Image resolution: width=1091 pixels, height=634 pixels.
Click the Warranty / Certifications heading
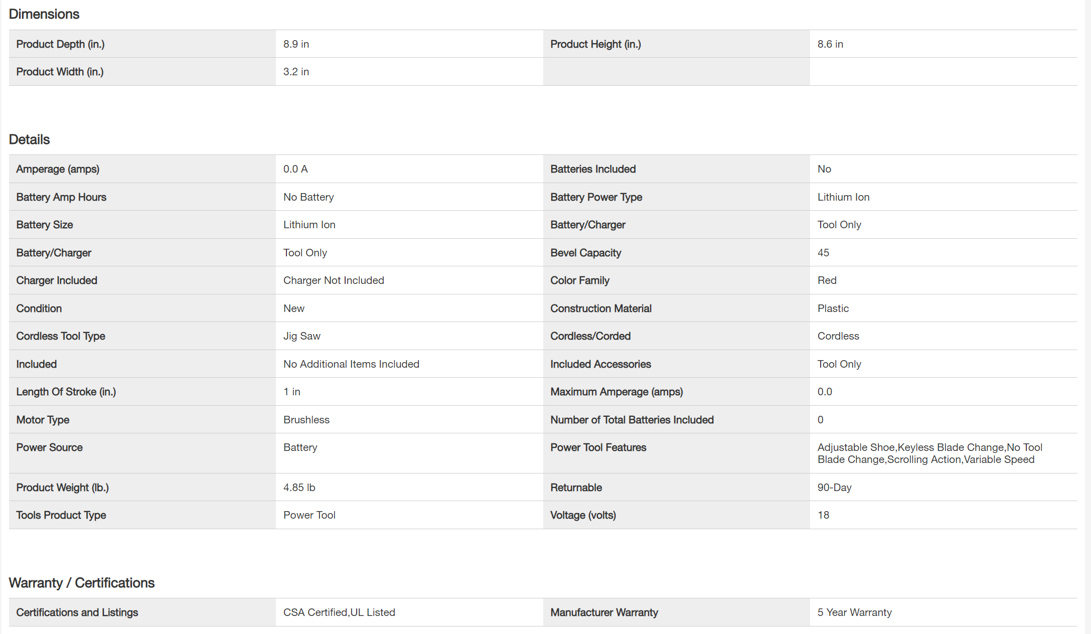pos(82,583)
